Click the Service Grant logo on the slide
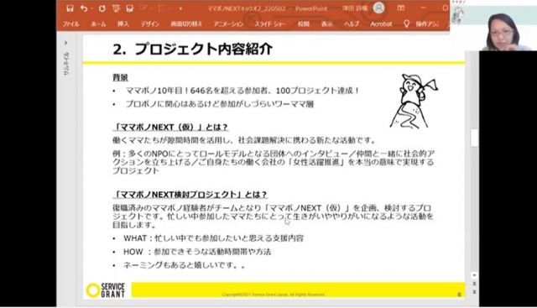This screenshot has height=308, width=537. [106, 290]
